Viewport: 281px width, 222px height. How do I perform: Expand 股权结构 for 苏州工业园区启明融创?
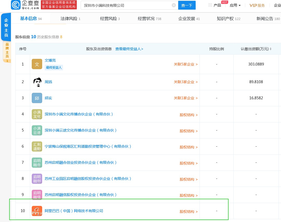click(189, 179)
